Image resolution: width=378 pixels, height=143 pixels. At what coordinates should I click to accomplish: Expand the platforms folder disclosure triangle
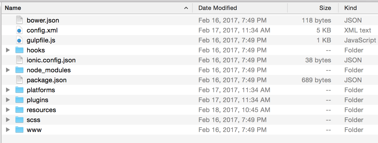coord(8,90)
